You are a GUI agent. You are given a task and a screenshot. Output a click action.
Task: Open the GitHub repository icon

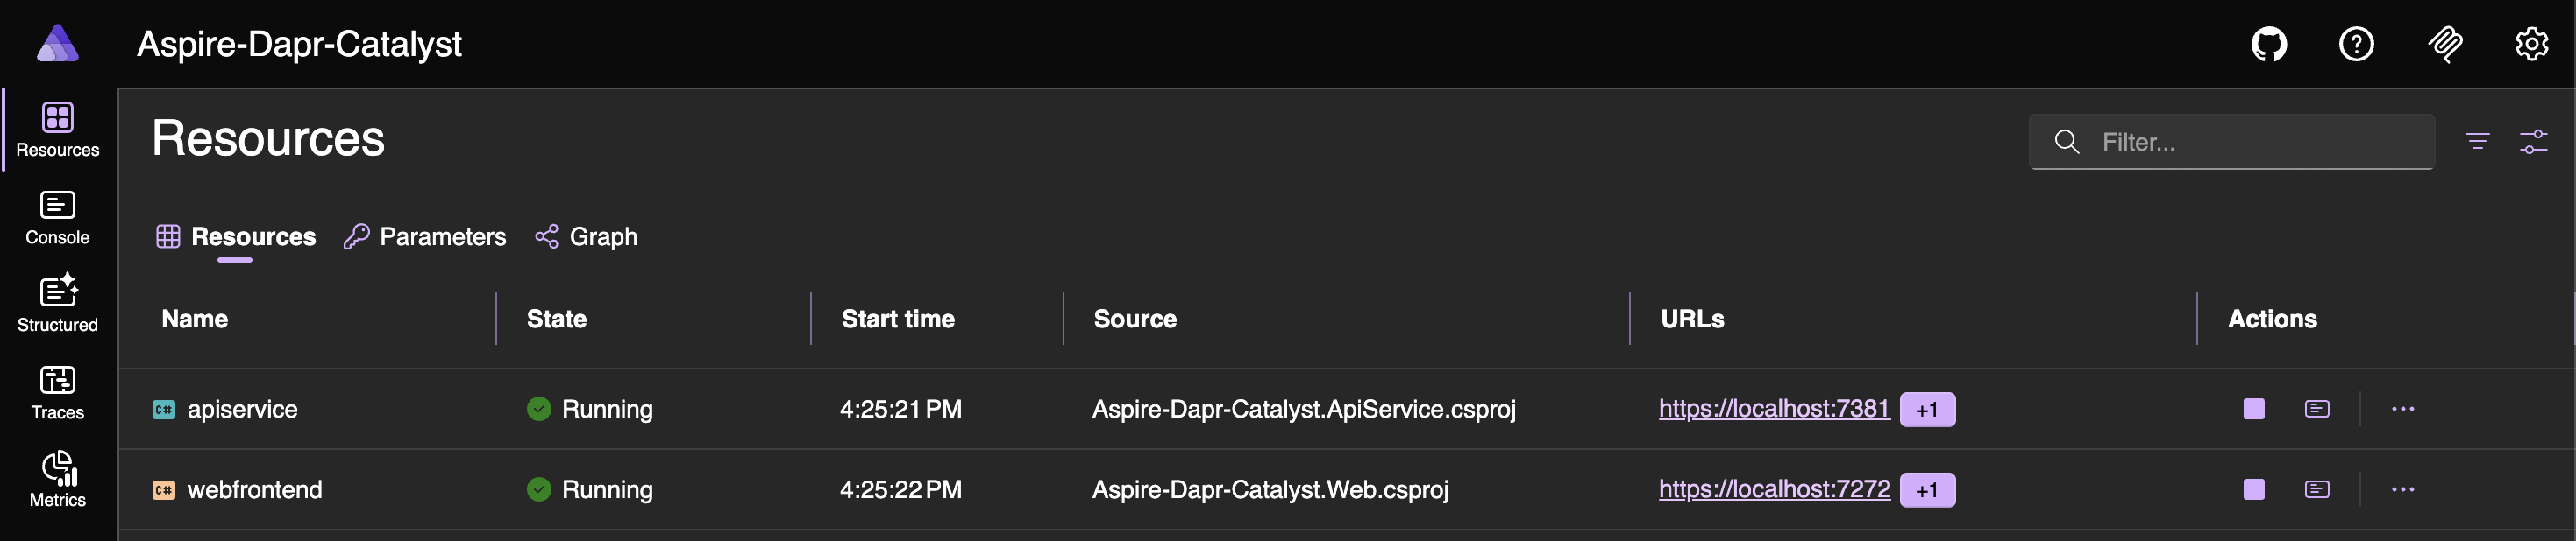click(2269, 44)
